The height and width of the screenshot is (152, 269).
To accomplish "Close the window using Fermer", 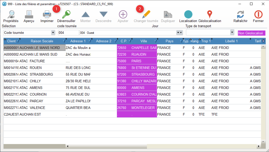I will pyautogui.click(x=258, y=16).
